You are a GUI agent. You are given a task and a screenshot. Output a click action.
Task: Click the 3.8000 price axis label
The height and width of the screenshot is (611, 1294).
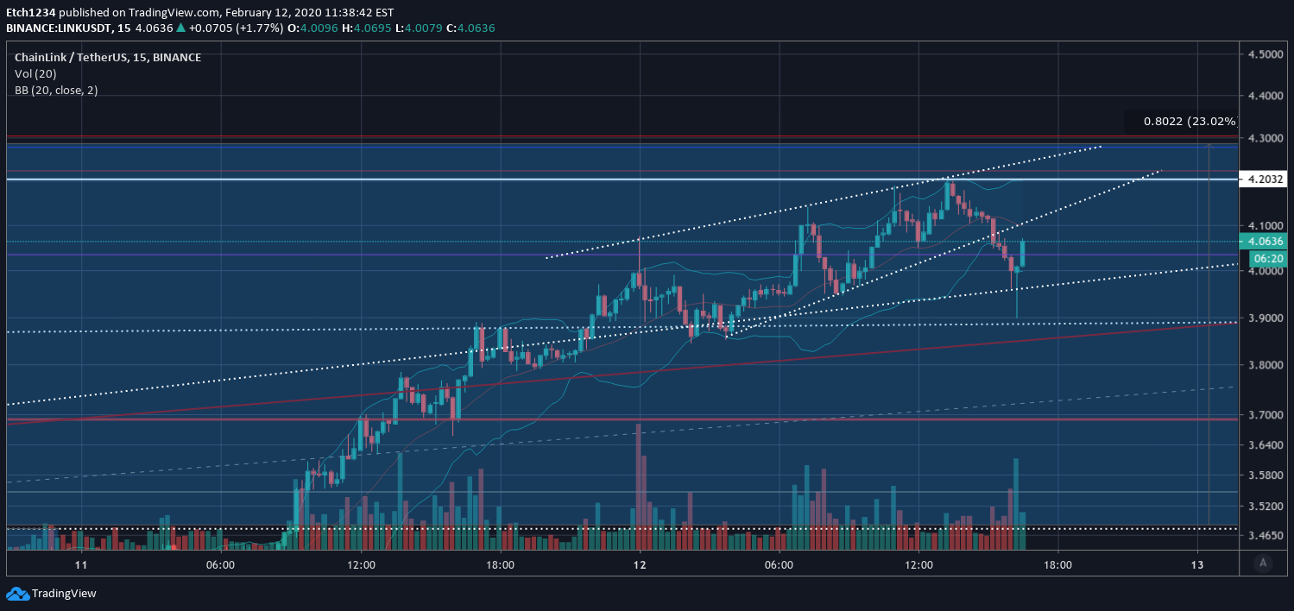coord(1265,365)
